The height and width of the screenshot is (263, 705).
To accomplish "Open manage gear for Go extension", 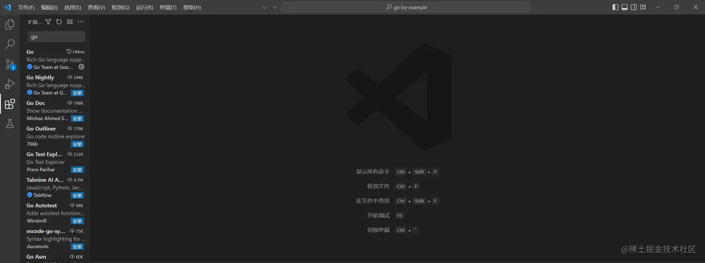I will 81,67.
